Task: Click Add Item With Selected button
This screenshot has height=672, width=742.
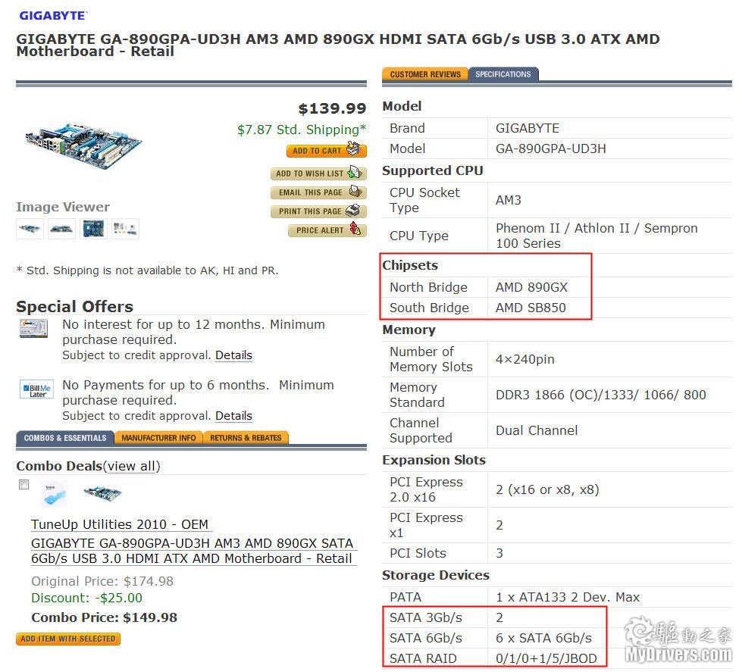Action: 68,639
